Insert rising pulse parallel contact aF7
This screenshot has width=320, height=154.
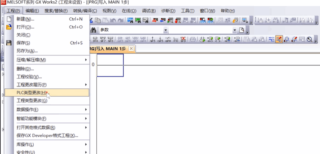(103, 39)
